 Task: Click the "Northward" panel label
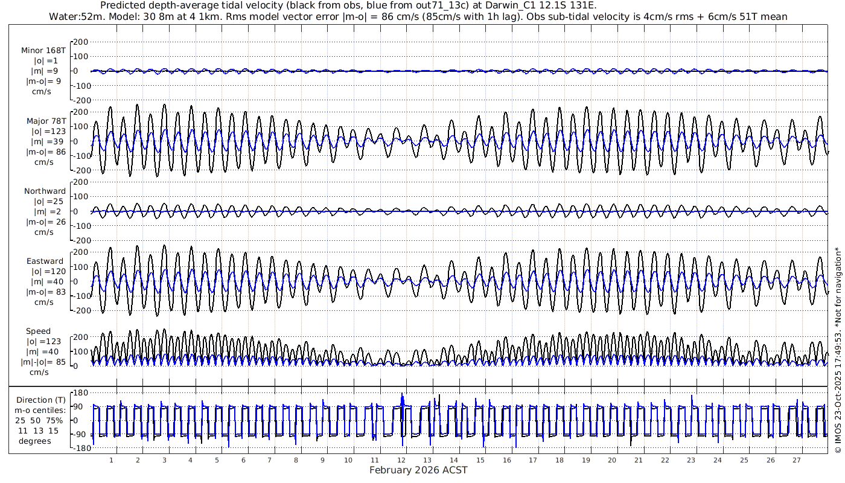[x=45, y=191]
